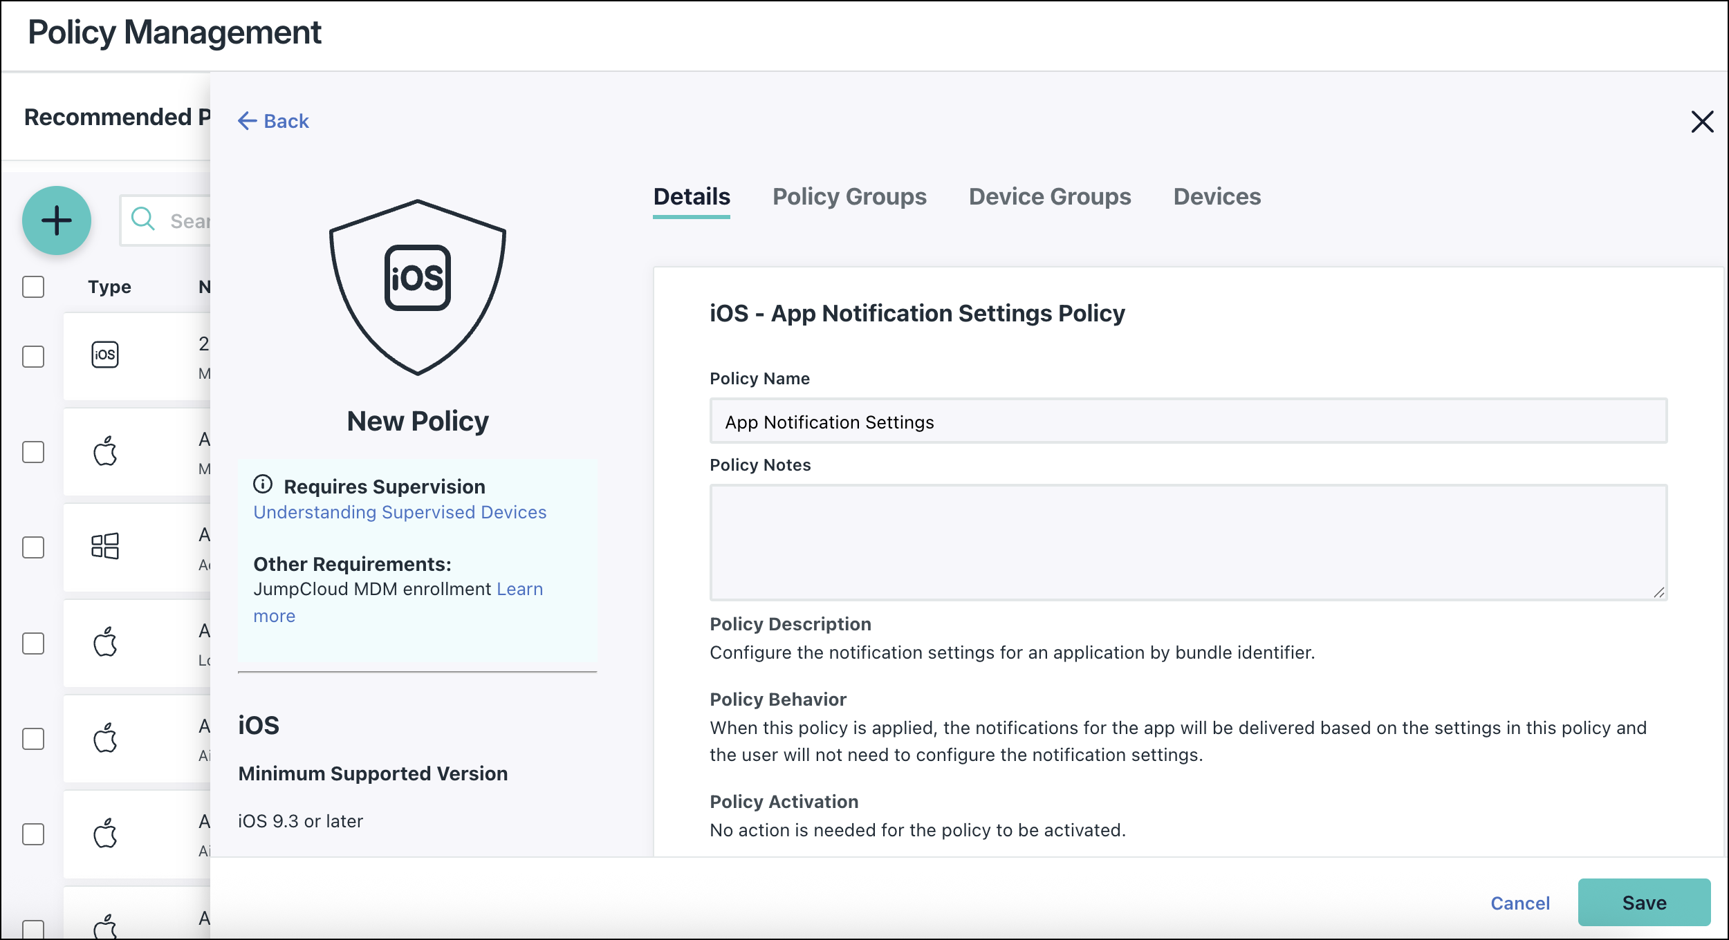Check the checkbox next to the Windows policy
The width and height of the screenshot is (1729, 940).
coord(33,547)
